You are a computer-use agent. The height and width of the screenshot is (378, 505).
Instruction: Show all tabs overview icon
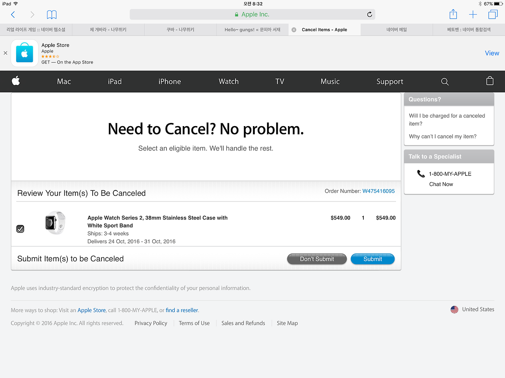pyautogui.click(x=493, y=15)
